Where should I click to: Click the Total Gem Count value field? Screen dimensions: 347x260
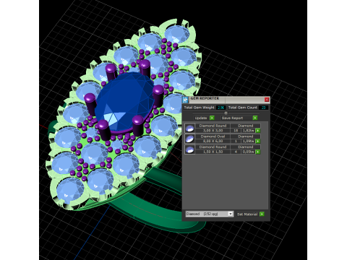click(x=263, y=108)
